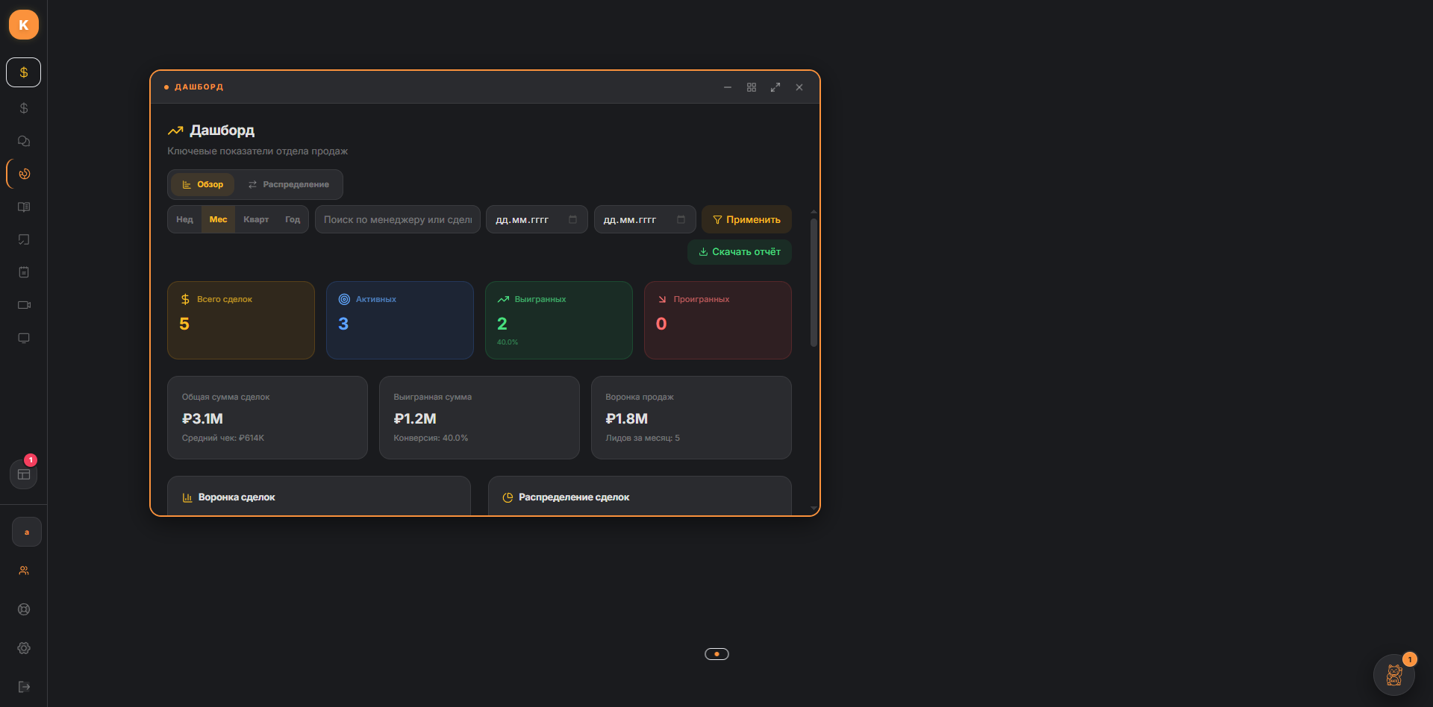Select the Год period option

(x=293, y=219)
